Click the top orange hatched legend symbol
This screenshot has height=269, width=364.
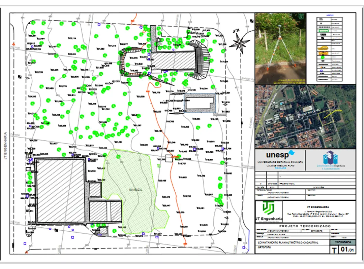pyautogui.click(x=323, y=48)
